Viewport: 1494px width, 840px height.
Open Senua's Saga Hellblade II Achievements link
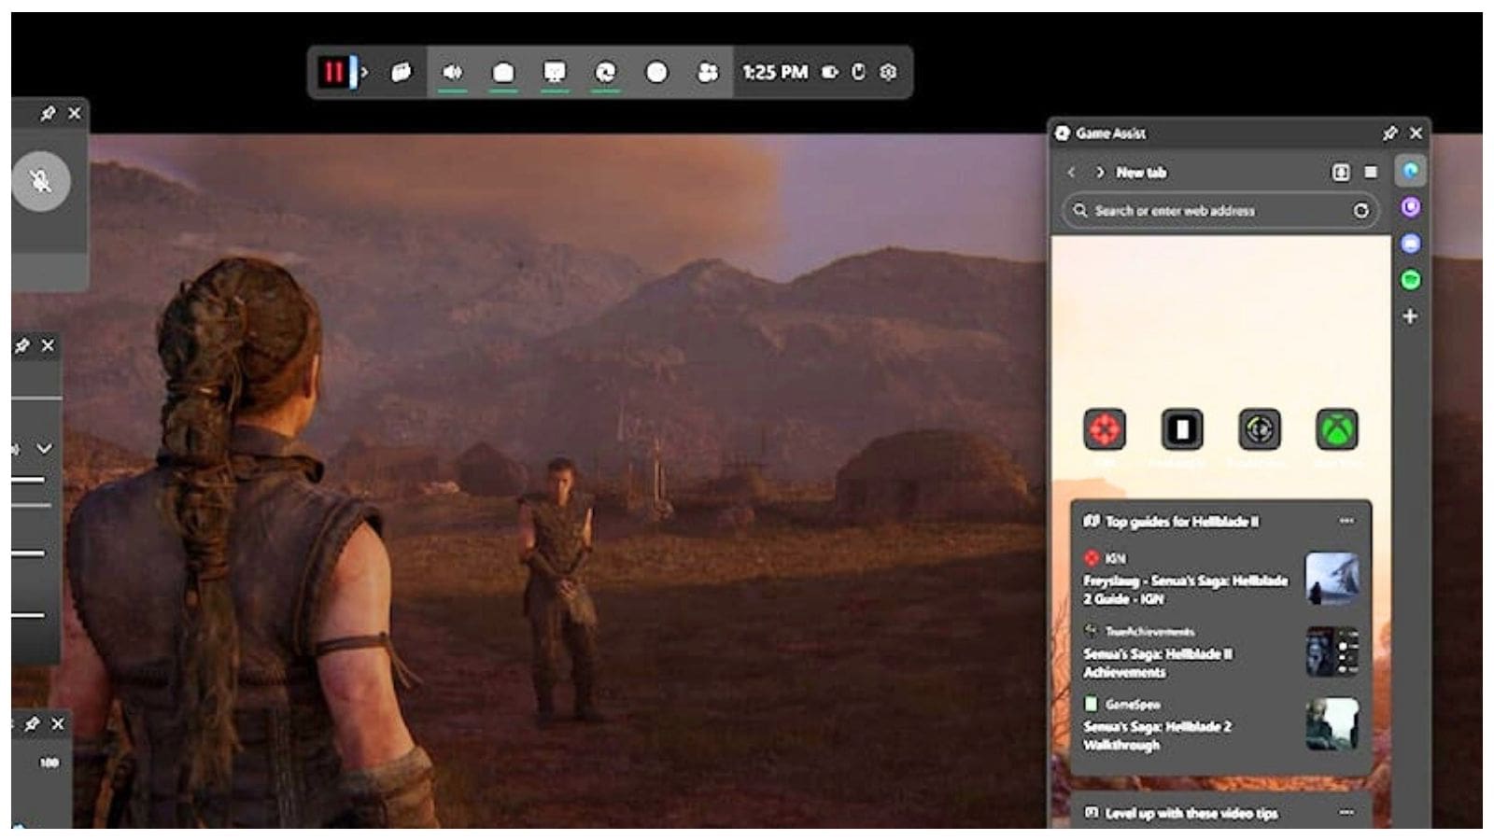1158,663
